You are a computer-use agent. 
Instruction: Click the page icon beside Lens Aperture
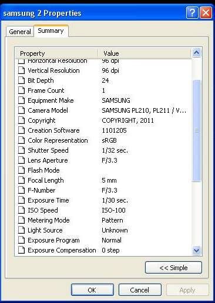pos(22,160)
